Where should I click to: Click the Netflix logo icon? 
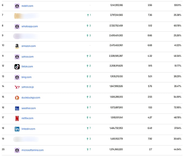point(17,118)
